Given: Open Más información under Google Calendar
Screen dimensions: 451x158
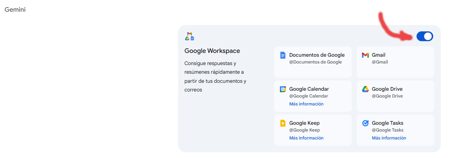Looking at the screenshot, I should pyautogui.click(x=306, y=104).
